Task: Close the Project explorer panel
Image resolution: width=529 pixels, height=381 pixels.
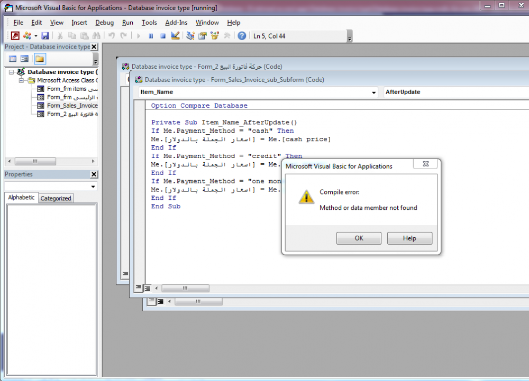Action: pyautogui.click(x=94, y=47)
